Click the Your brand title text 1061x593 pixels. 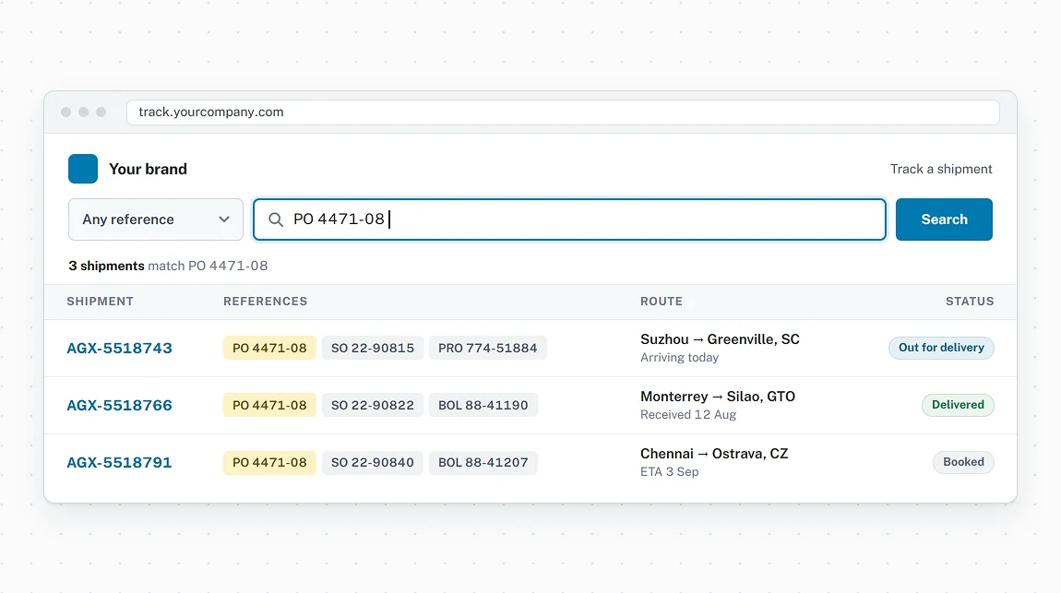point(148,169)
